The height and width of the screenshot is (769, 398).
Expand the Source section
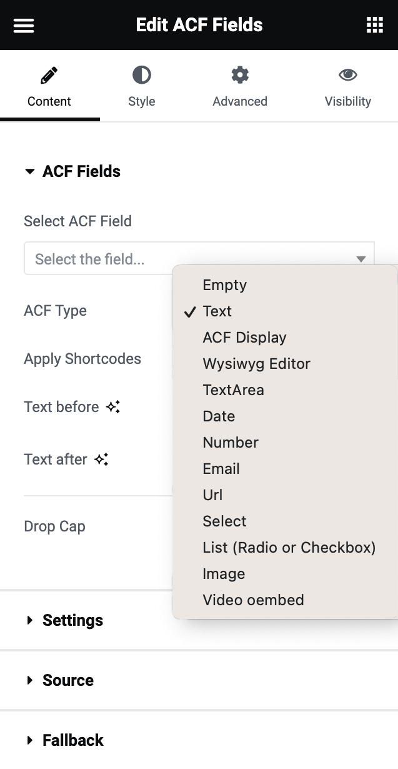[x=67, y=680]
